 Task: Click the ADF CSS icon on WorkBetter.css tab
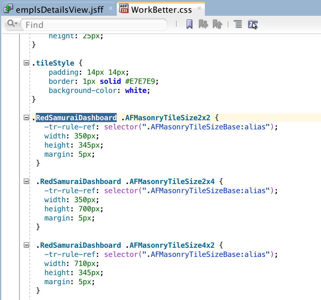[124, 9]
